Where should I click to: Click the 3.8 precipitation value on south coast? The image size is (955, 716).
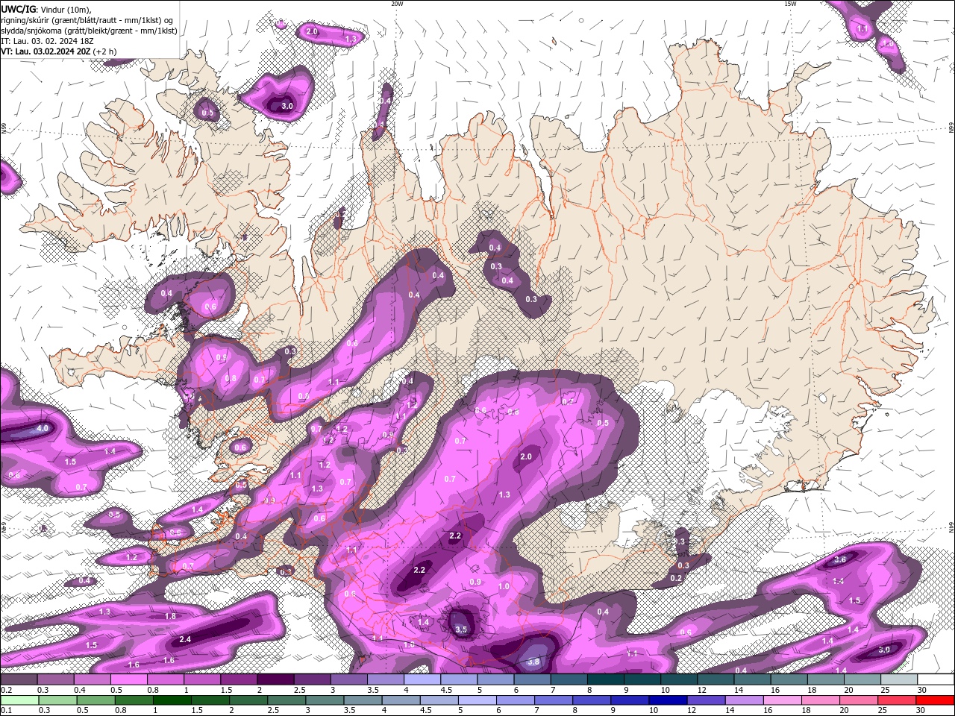point(533,662)
